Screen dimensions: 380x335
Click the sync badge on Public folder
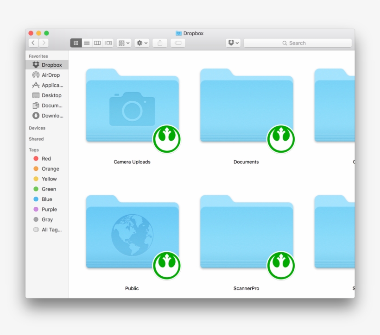(167, 266)
